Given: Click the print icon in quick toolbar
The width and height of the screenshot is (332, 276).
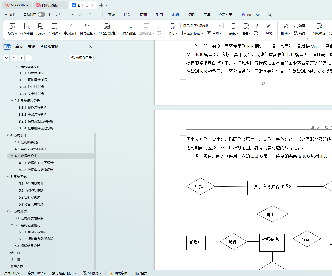Looking at the screenshot, I should coord(65,15).
